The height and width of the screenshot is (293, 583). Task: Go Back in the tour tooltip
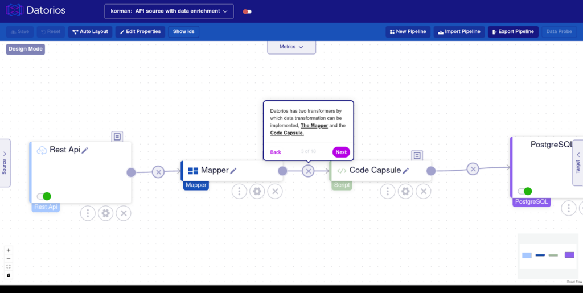point(276,152)
